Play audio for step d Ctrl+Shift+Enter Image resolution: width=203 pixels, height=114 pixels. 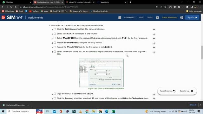coord(154,43)
